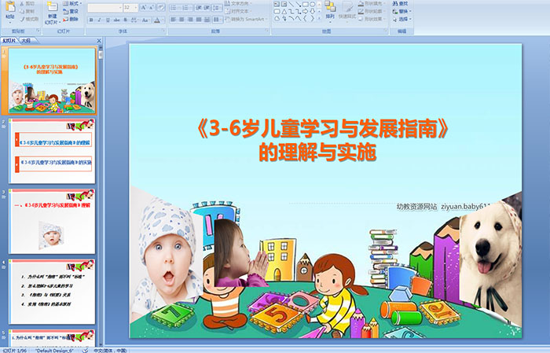This screenshot has height=353, width=550.
Task: Choose the oval shape in gallery
Action: tap(312, 4)
